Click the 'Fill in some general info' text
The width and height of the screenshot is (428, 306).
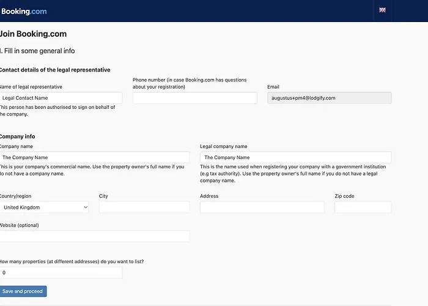[x=39, y=51]
